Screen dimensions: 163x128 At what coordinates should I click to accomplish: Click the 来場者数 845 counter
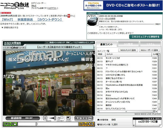[x=107, y=120]
